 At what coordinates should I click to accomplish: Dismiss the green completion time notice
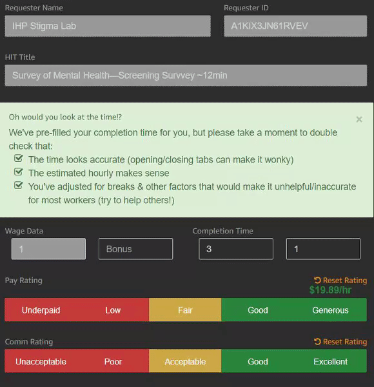coord(359,119)
